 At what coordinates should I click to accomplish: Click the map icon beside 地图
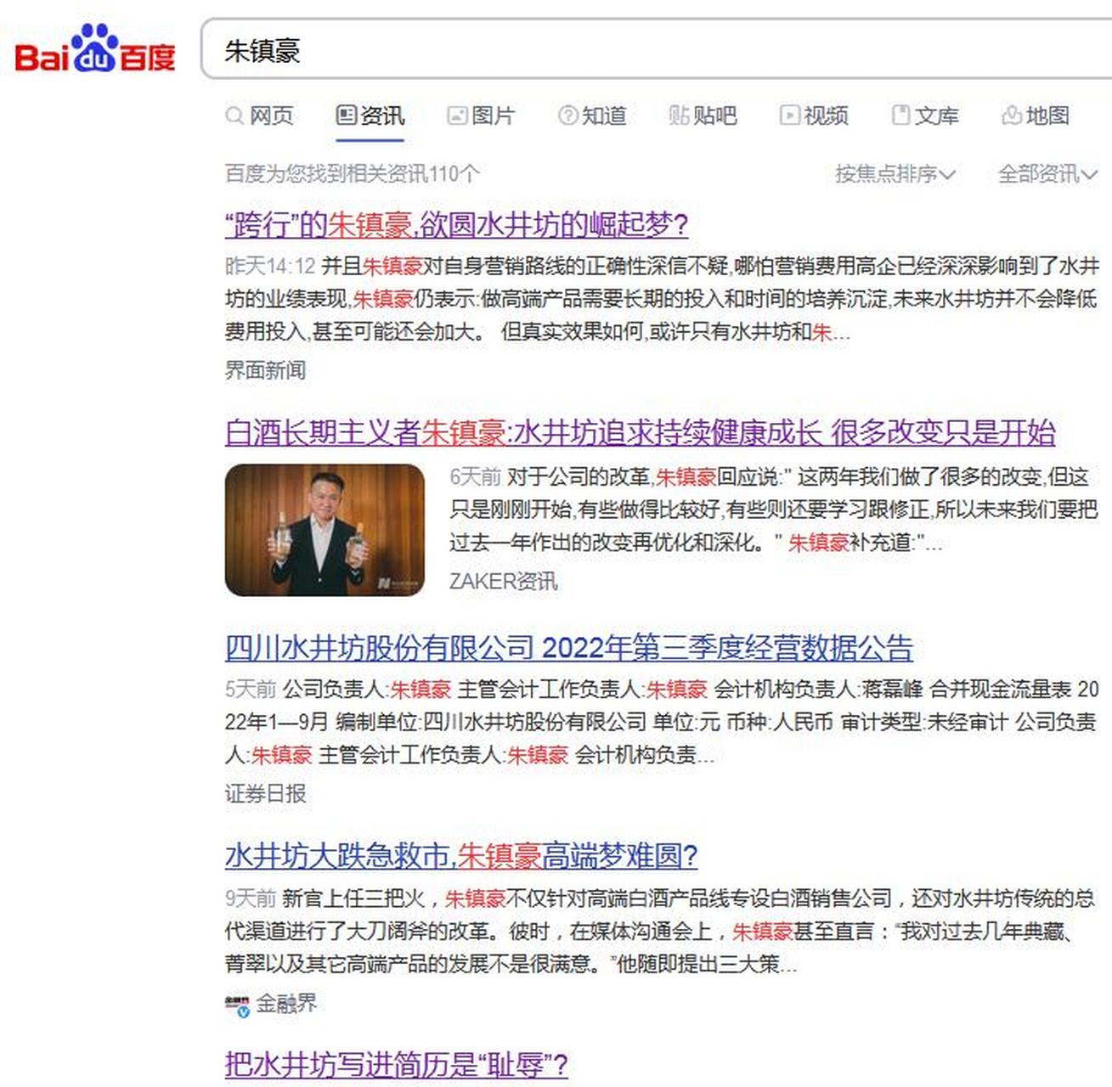1011,115
